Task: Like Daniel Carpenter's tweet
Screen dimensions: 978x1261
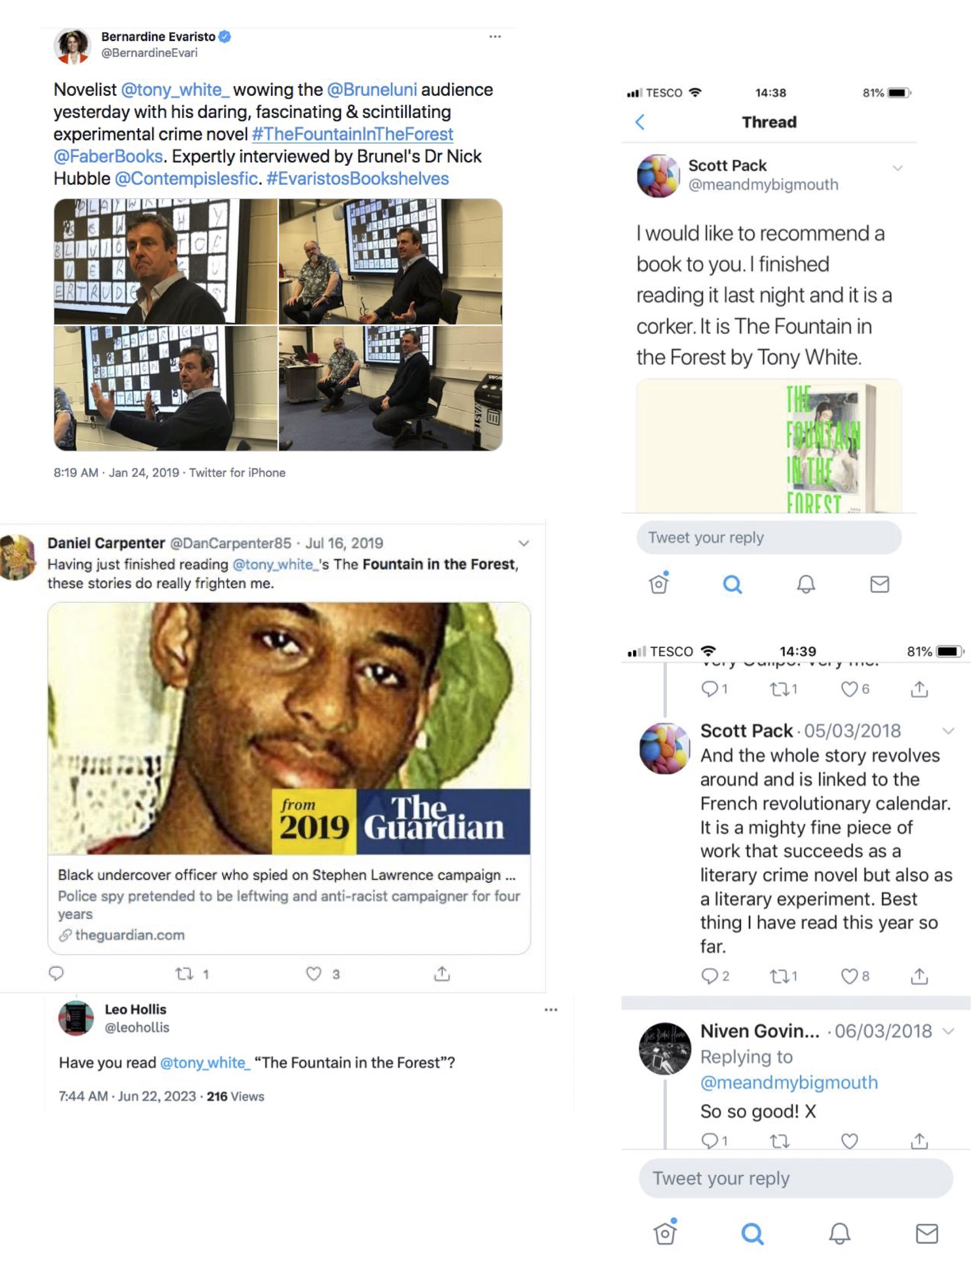Action: click(x=314, y=973)
